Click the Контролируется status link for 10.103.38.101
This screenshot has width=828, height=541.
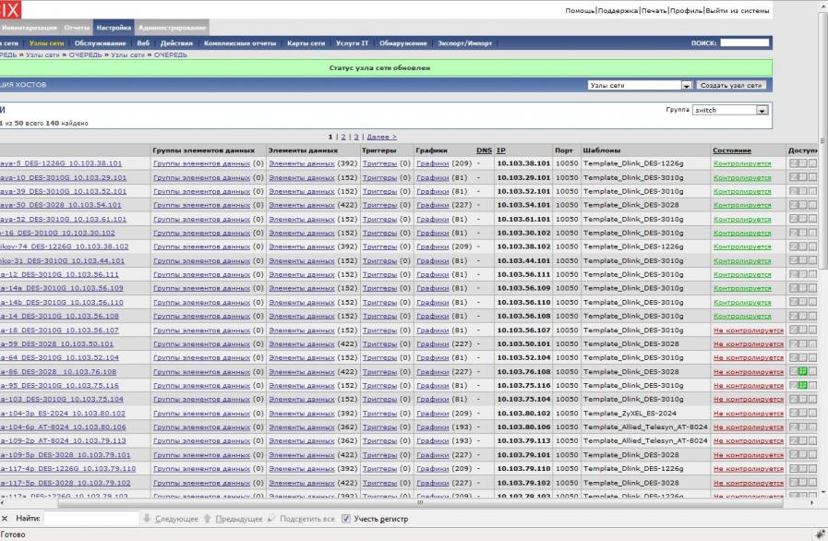pos(741,163)
